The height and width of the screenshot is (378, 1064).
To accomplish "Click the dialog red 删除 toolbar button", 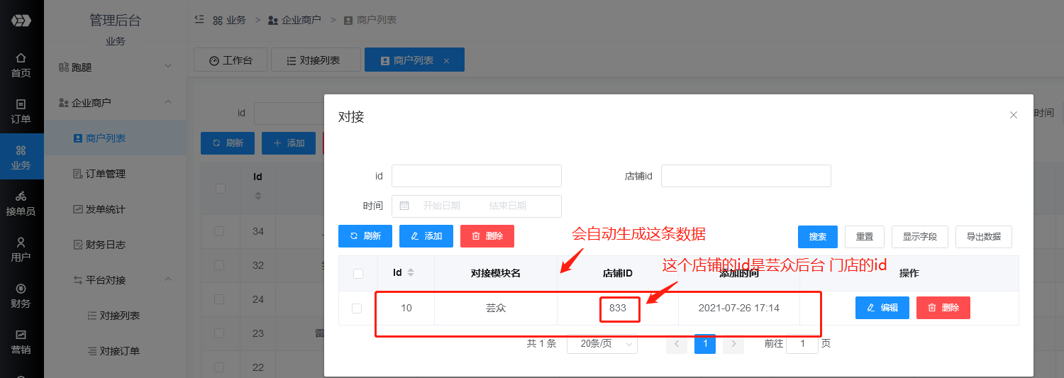I will [487, 236].
